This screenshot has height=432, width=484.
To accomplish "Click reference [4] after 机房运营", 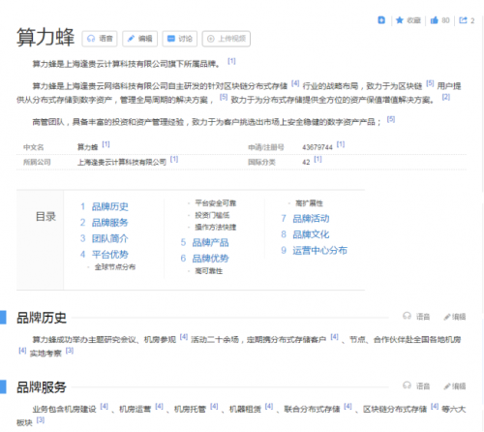I will pos(159,406).
